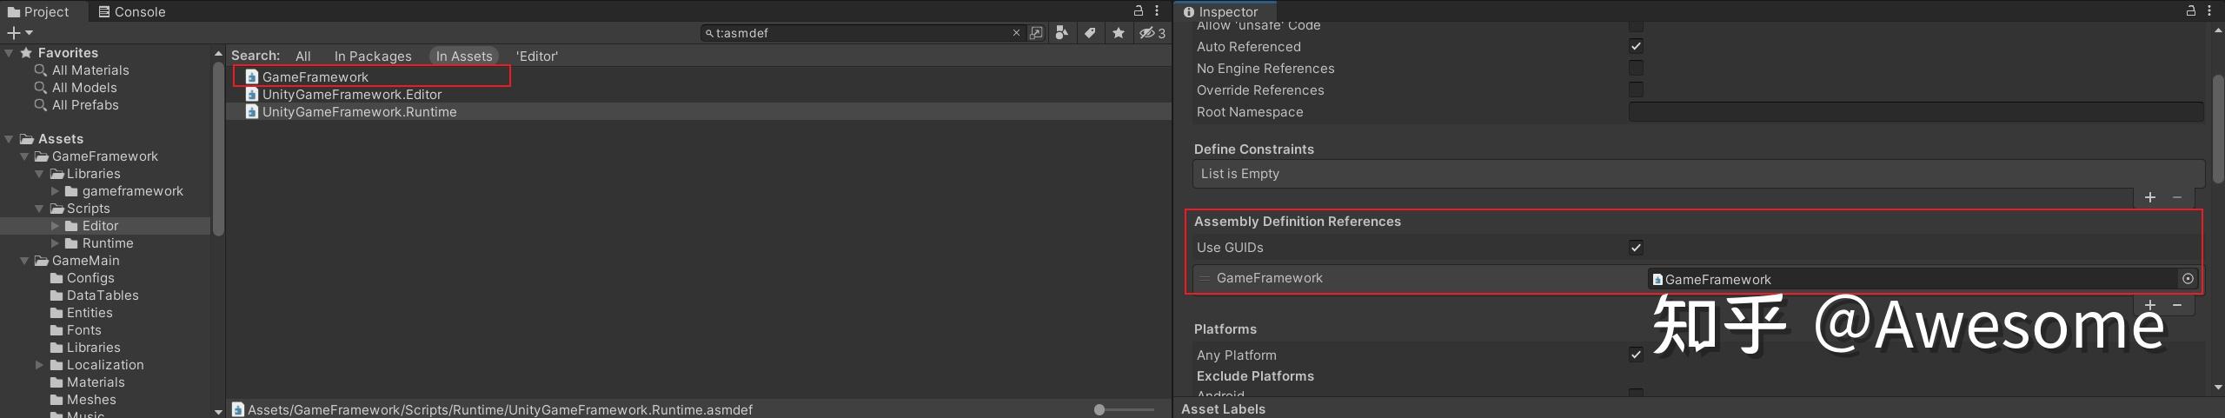Open object picker for GameFramework reference
This screenshot has height=418, width=2225.
tap(2188, 279)
